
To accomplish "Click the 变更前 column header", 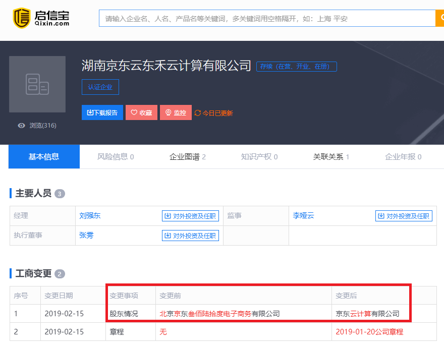I will pos(170,296).
